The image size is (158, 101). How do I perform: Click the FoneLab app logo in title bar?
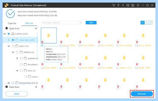coord(7,5)
